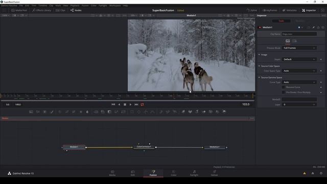The width and height of the screenshot is (327, 184).
Task: Add a Blur tool from the toolbar
Action: [87, 112]
